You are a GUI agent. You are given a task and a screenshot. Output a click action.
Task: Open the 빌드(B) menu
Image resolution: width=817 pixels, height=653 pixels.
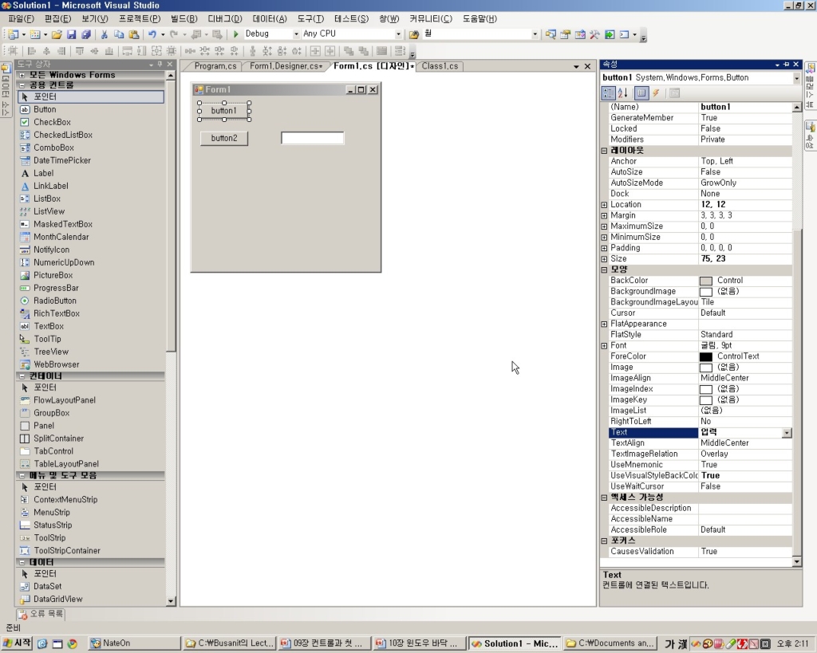(x=184, y=19)
